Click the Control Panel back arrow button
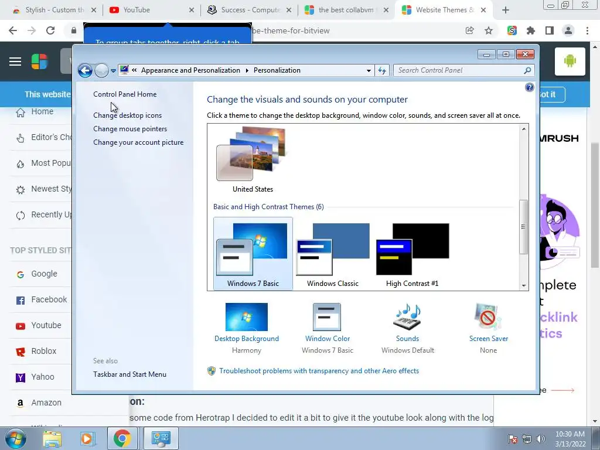The height and width of the screenshot is (450, 600). 85,70
